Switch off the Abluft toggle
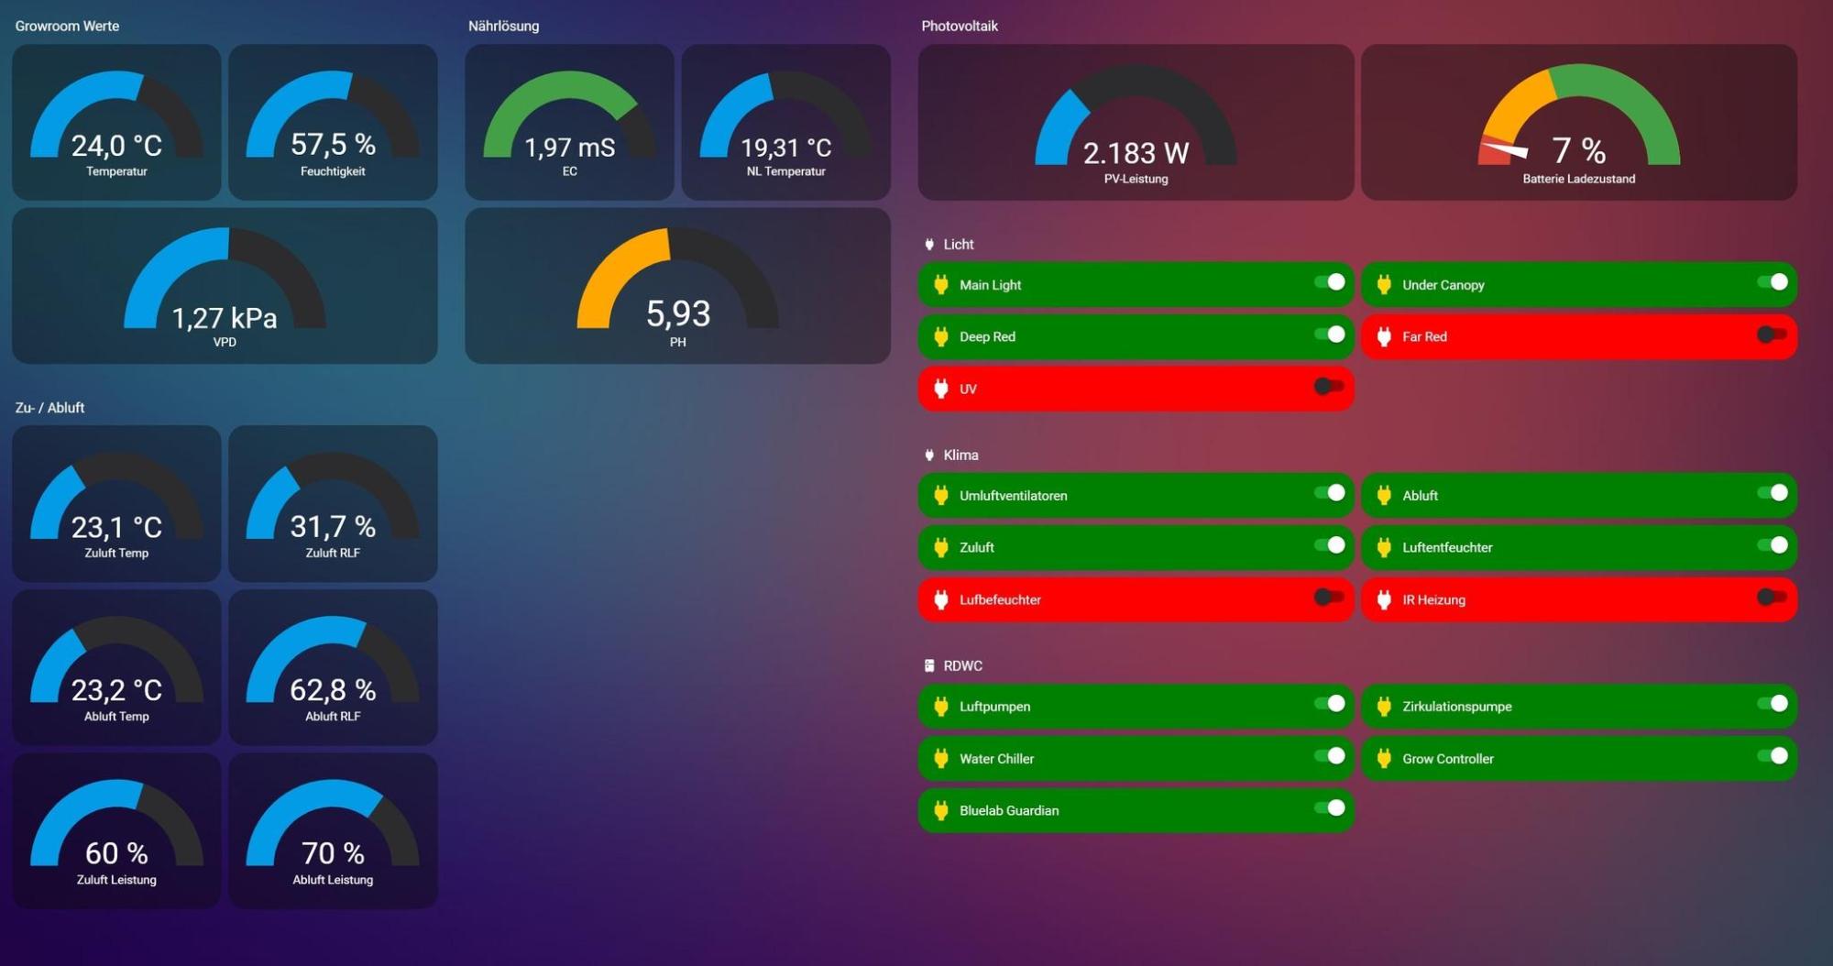The height and width of the screenshot is (966, 1833). tap(1772, 494)
